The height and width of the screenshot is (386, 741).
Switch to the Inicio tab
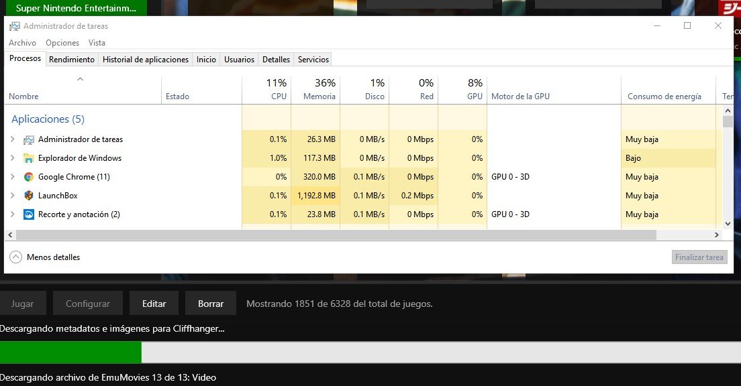click(206, 60)
